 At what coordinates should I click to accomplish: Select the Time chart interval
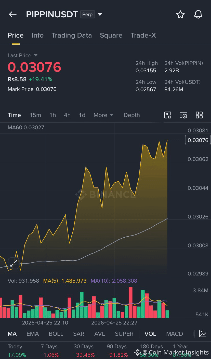point(14,115)
